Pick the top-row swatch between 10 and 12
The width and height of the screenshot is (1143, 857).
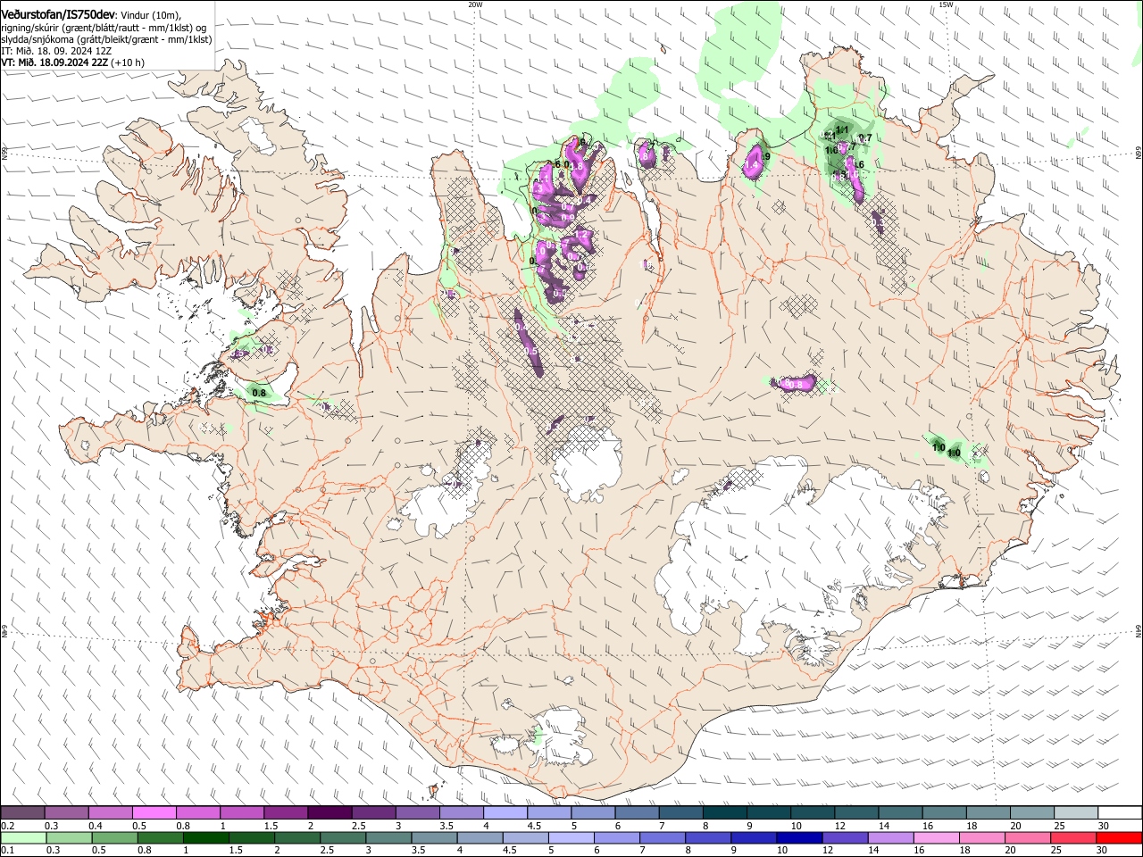click(813, 813)
